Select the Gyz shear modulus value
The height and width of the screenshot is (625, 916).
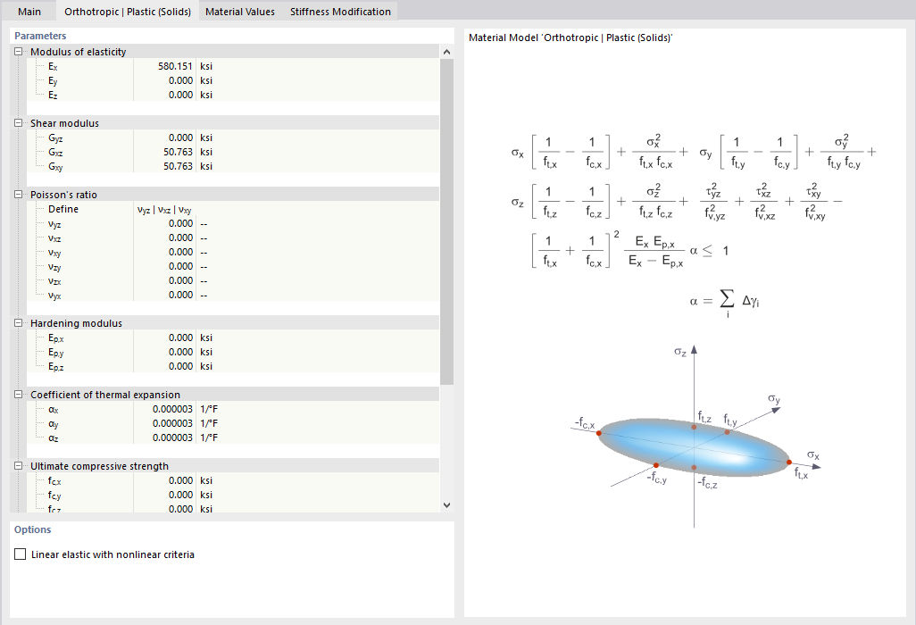pos(165,137)
